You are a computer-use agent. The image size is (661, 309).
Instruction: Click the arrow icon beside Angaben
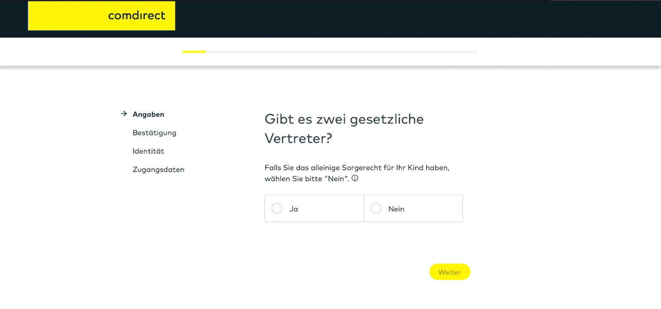[124, 114]
